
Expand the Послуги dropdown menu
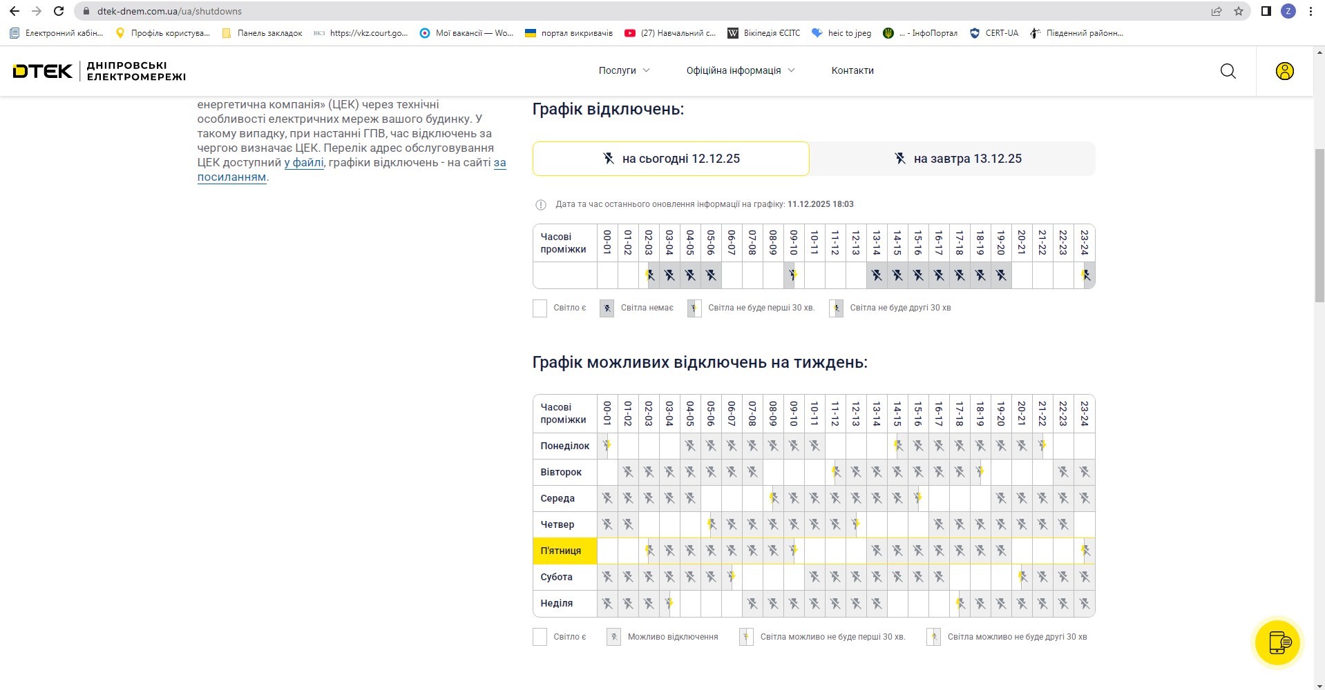pyautogui.click(x=624, y=70)
